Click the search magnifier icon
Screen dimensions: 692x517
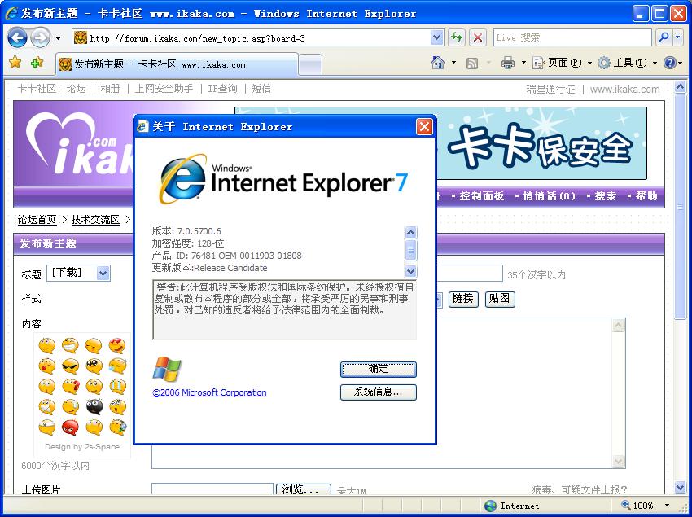[664, 38]
